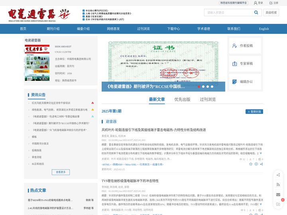Share the 风机叶片 article via share icon

[x=261, y=164]
